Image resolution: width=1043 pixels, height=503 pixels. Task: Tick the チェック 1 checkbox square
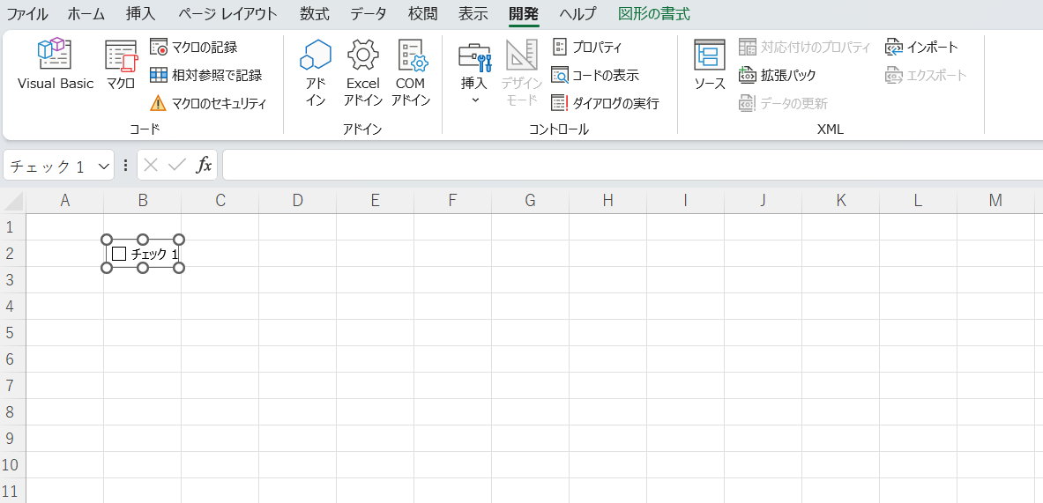[x=119, y=253]
